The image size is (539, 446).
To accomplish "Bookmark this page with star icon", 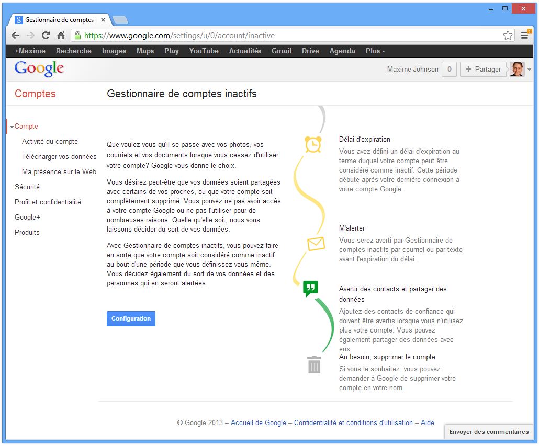I will (x=508, y=36).
